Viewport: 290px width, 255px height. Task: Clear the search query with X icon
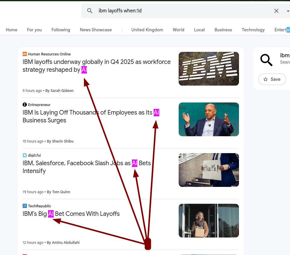click(276, 11)
